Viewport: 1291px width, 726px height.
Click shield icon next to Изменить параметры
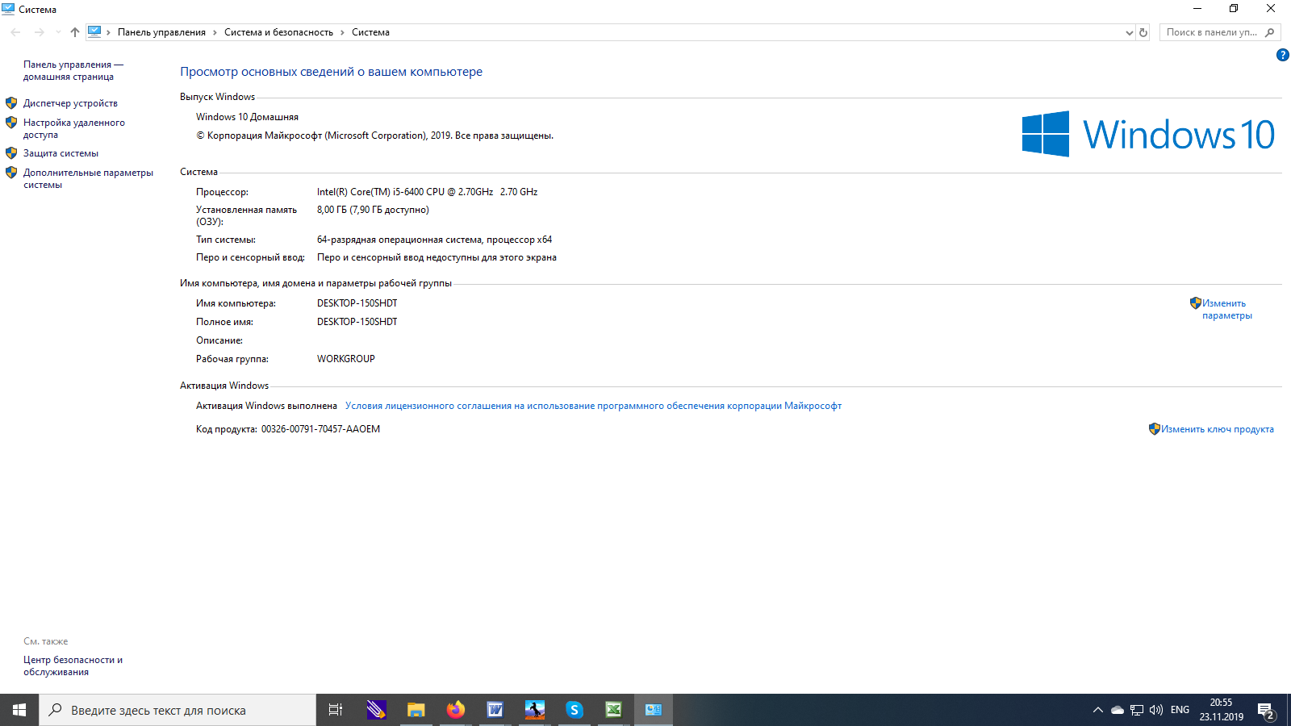pos(1196,303)
